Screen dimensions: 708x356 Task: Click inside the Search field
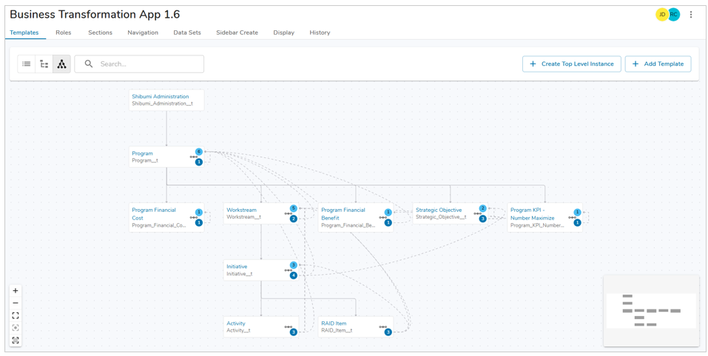[x=139, y=64]
